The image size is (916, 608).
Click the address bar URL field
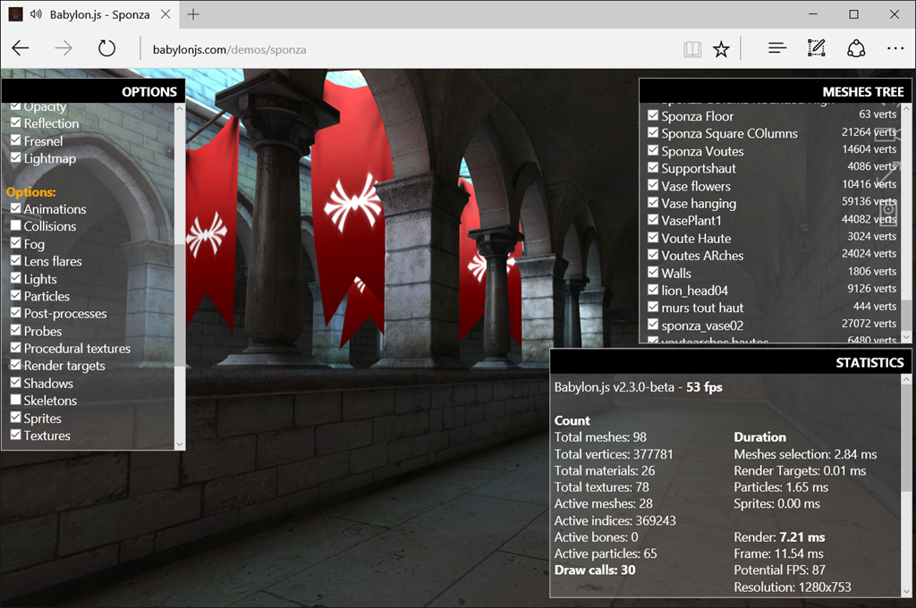click(409, 50)
